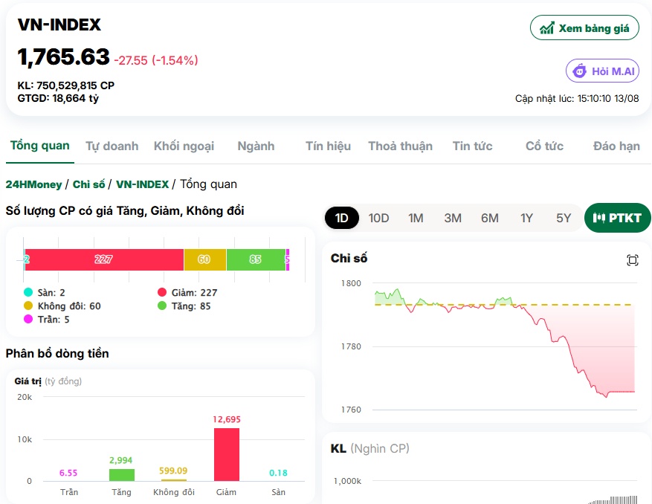The height and width of the screenshot is (504, 652).
Task: Open the Tự doanh tab
Action: [x=112, y=146]
